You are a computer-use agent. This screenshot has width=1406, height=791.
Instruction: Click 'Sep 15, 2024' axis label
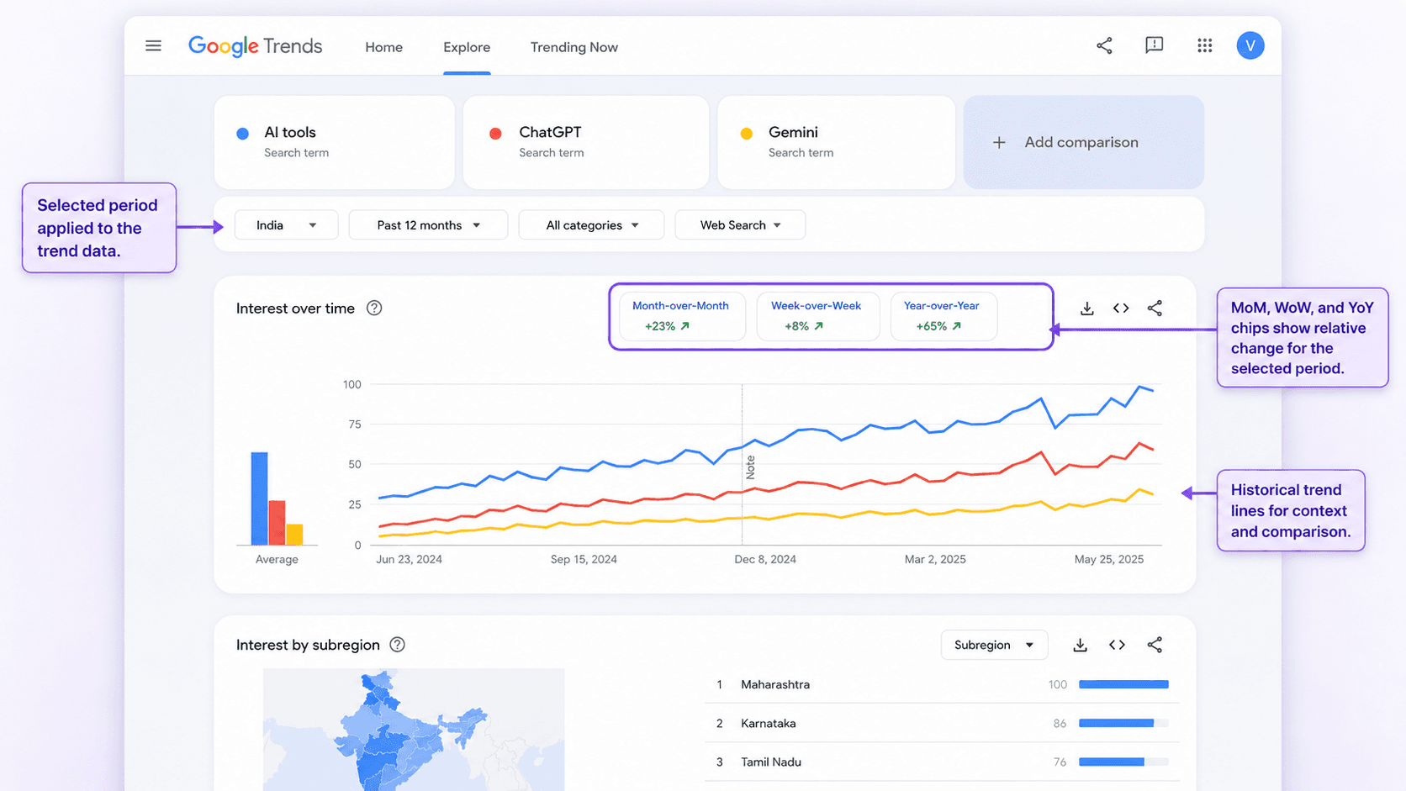click(x=584, y=559)
